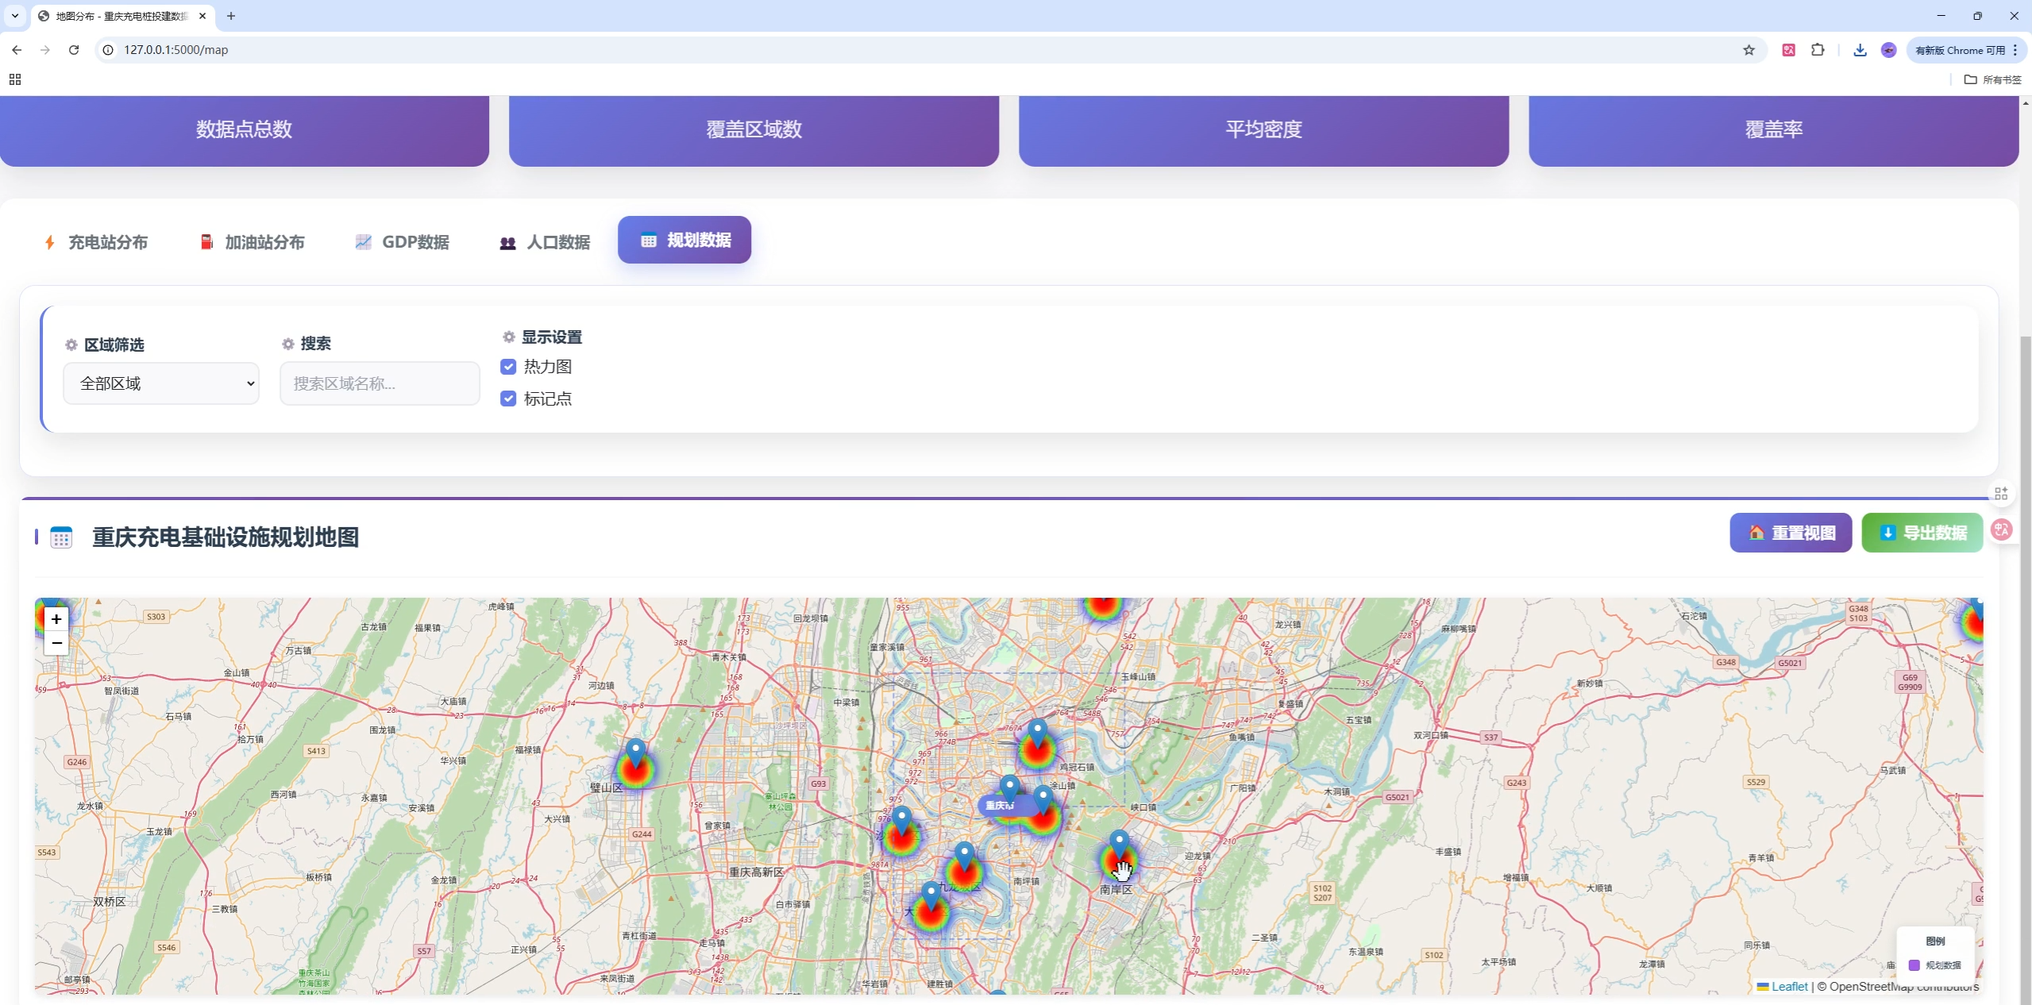Click the browser forward arrow

click(x=45, y=50)
